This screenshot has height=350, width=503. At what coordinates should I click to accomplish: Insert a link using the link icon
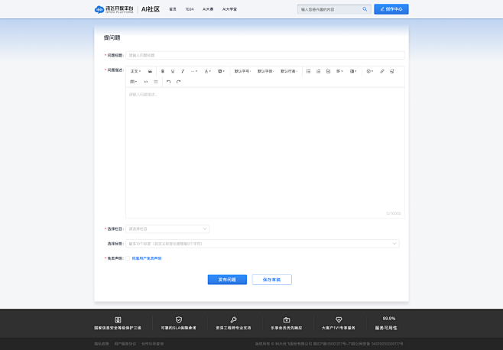(382, 71)
